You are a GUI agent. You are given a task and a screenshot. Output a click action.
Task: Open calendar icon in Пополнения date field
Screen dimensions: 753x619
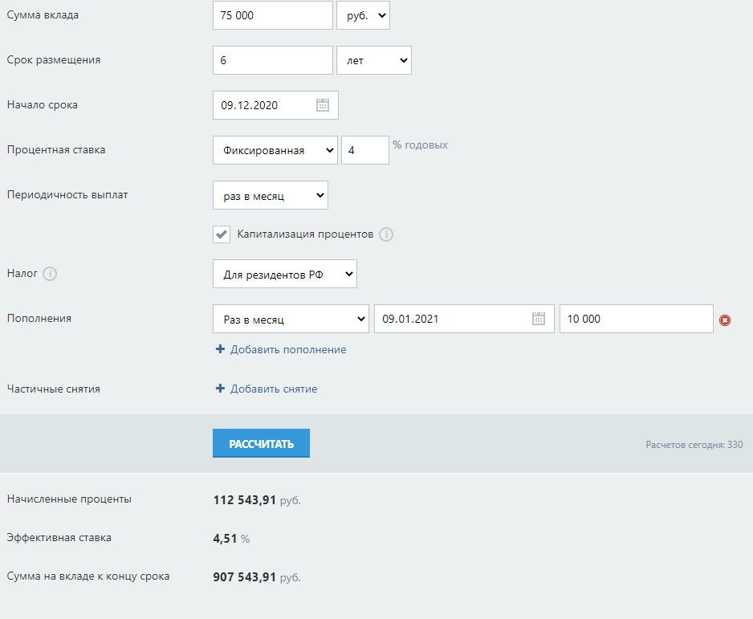[539, 319]
